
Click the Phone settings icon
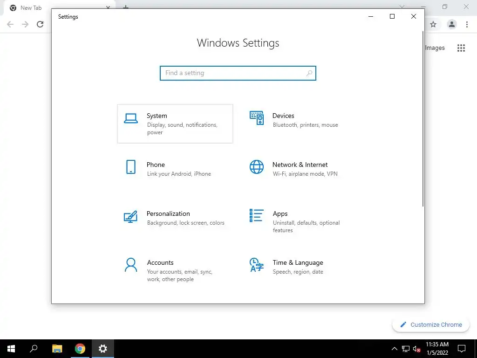coord(131,167)
